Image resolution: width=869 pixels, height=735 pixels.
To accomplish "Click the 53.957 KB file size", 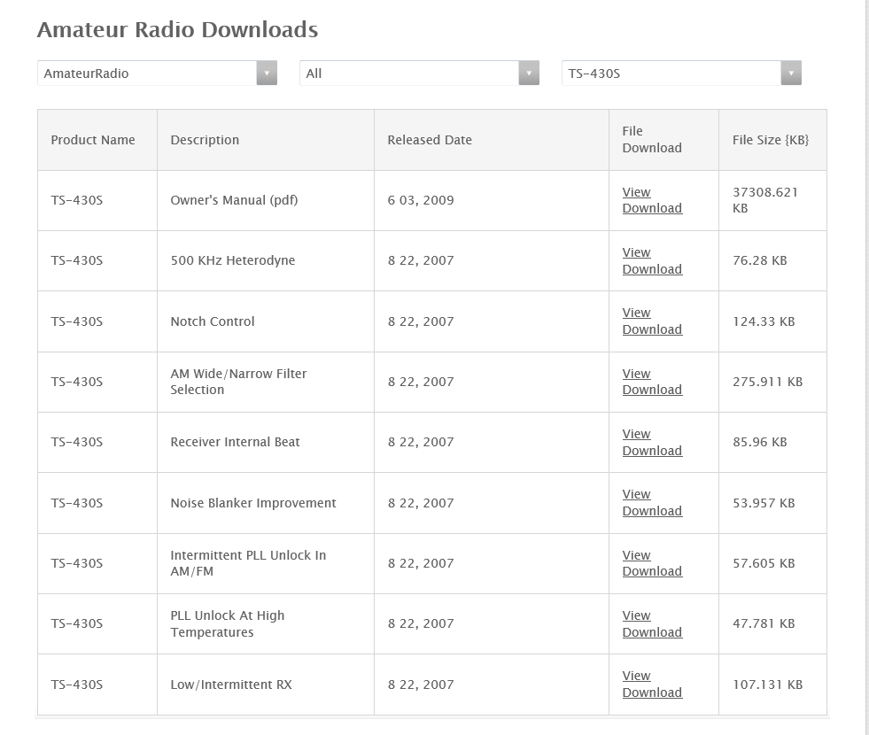I will 764,503.
